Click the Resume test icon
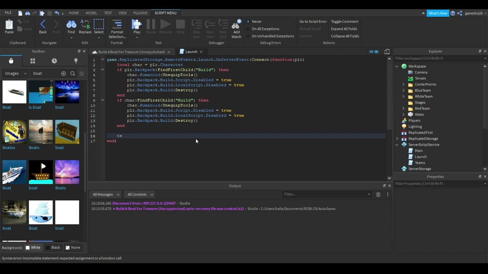 165,24
